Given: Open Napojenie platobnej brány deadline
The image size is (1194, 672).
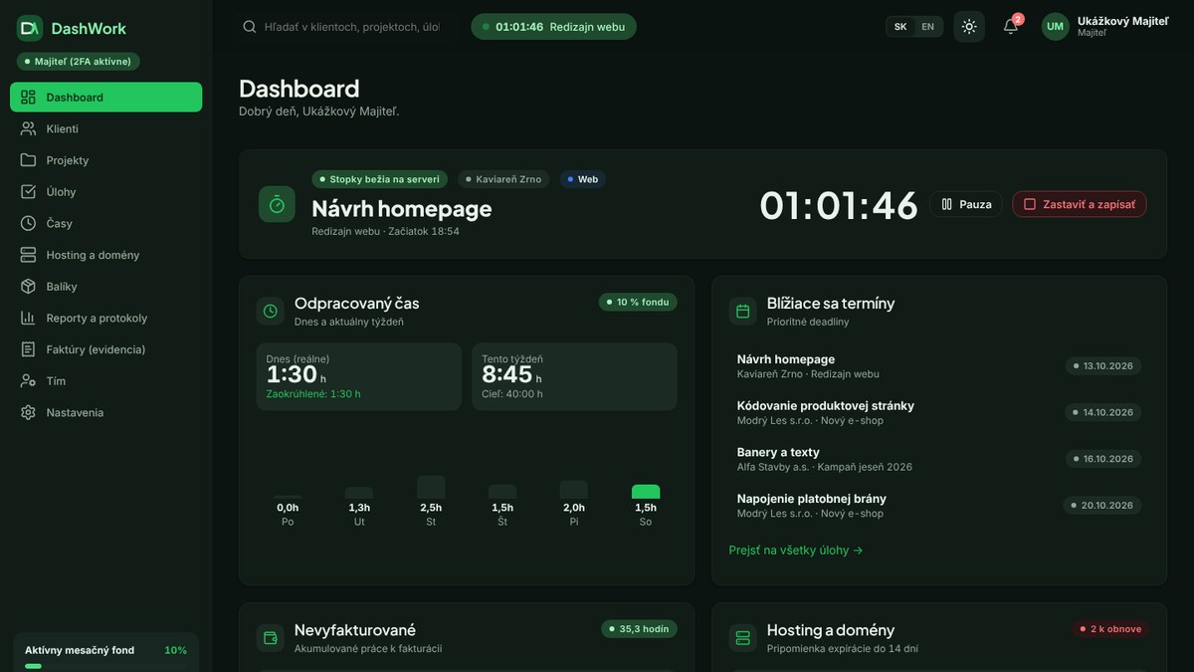Looking at the screenshot, I should [x=938, y=506].
